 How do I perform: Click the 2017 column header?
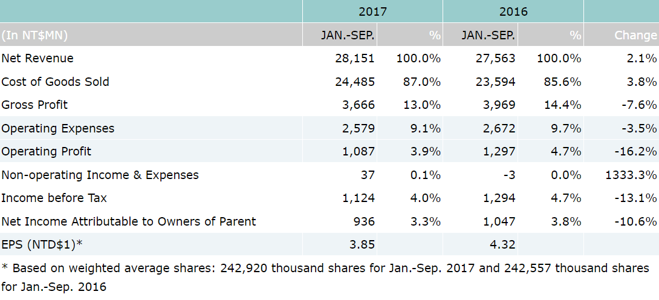(372, 11)
